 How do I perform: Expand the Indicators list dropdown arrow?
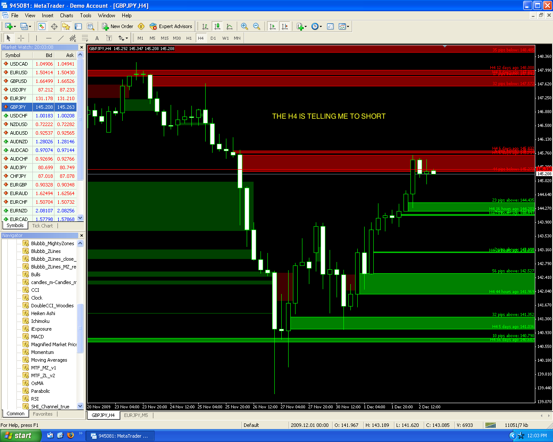point(305,27)
